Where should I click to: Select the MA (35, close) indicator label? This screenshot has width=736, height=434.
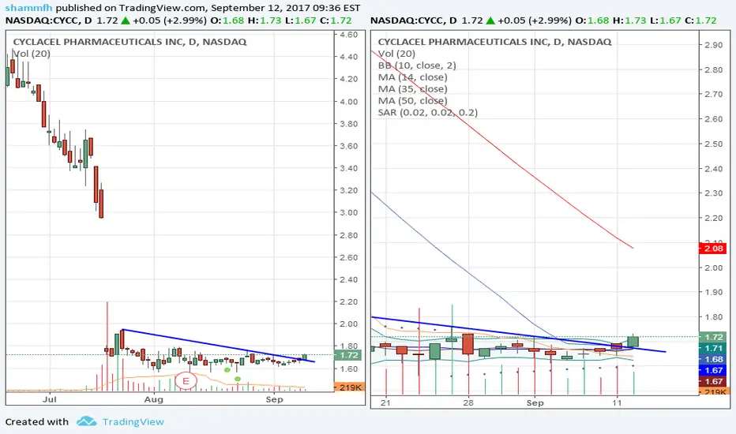[412, 88]
